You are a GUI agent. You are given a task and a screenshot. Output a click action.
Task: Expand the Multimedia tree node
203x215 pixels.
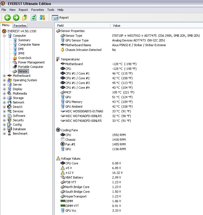pyautogui.click(x=4, y=93)
